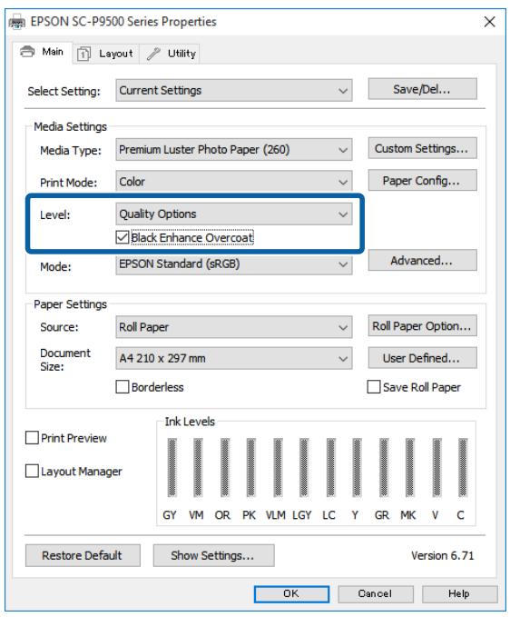Click the Y ink level bar
510x617 pixels.
click(x=357, y=467)
